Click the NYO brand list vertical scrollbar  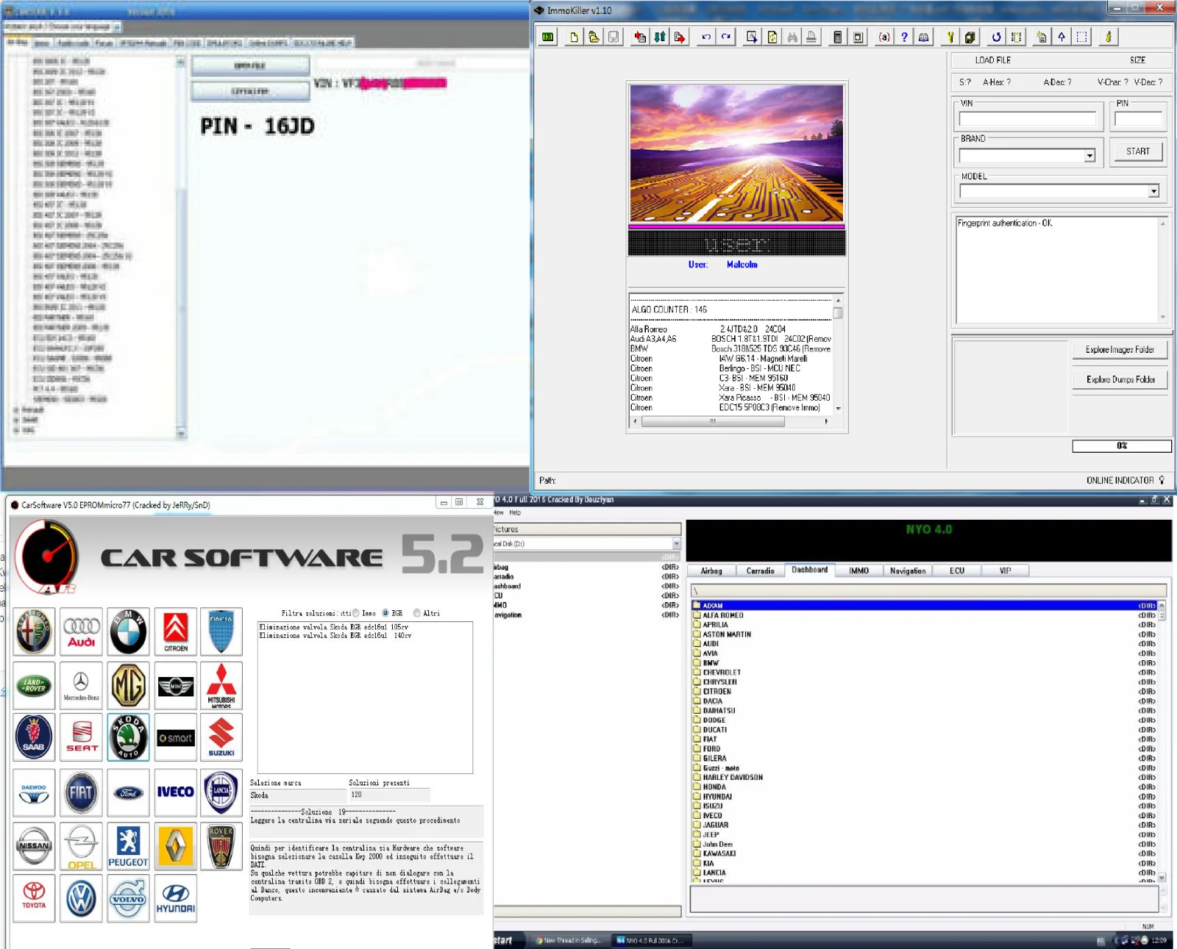pyautogui.click(x=1162, y=741)
